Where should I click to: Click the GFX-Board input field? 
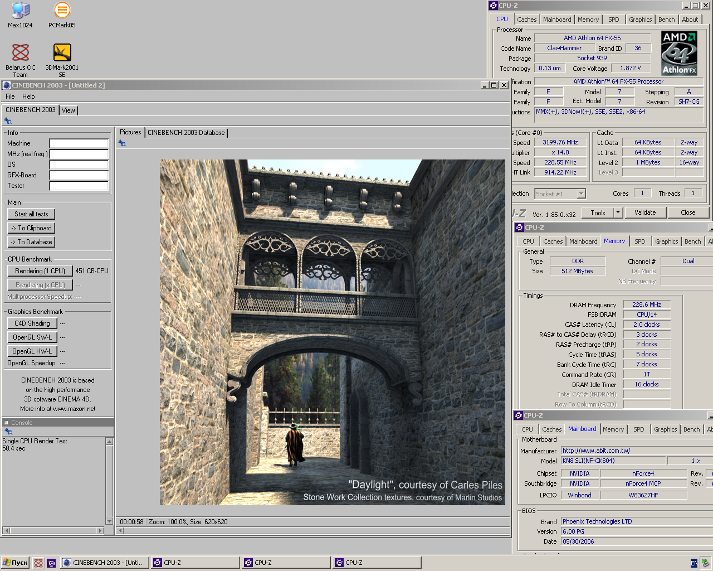point(79,175)
